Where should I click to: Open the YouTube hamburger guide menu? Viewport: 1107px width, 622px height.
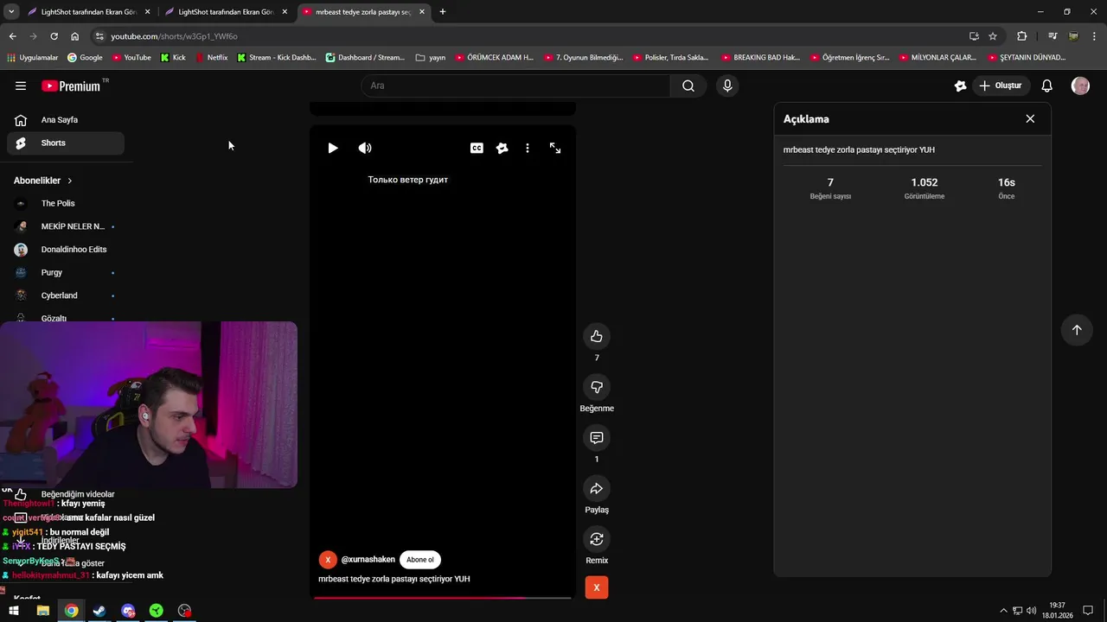pos(21,86)
